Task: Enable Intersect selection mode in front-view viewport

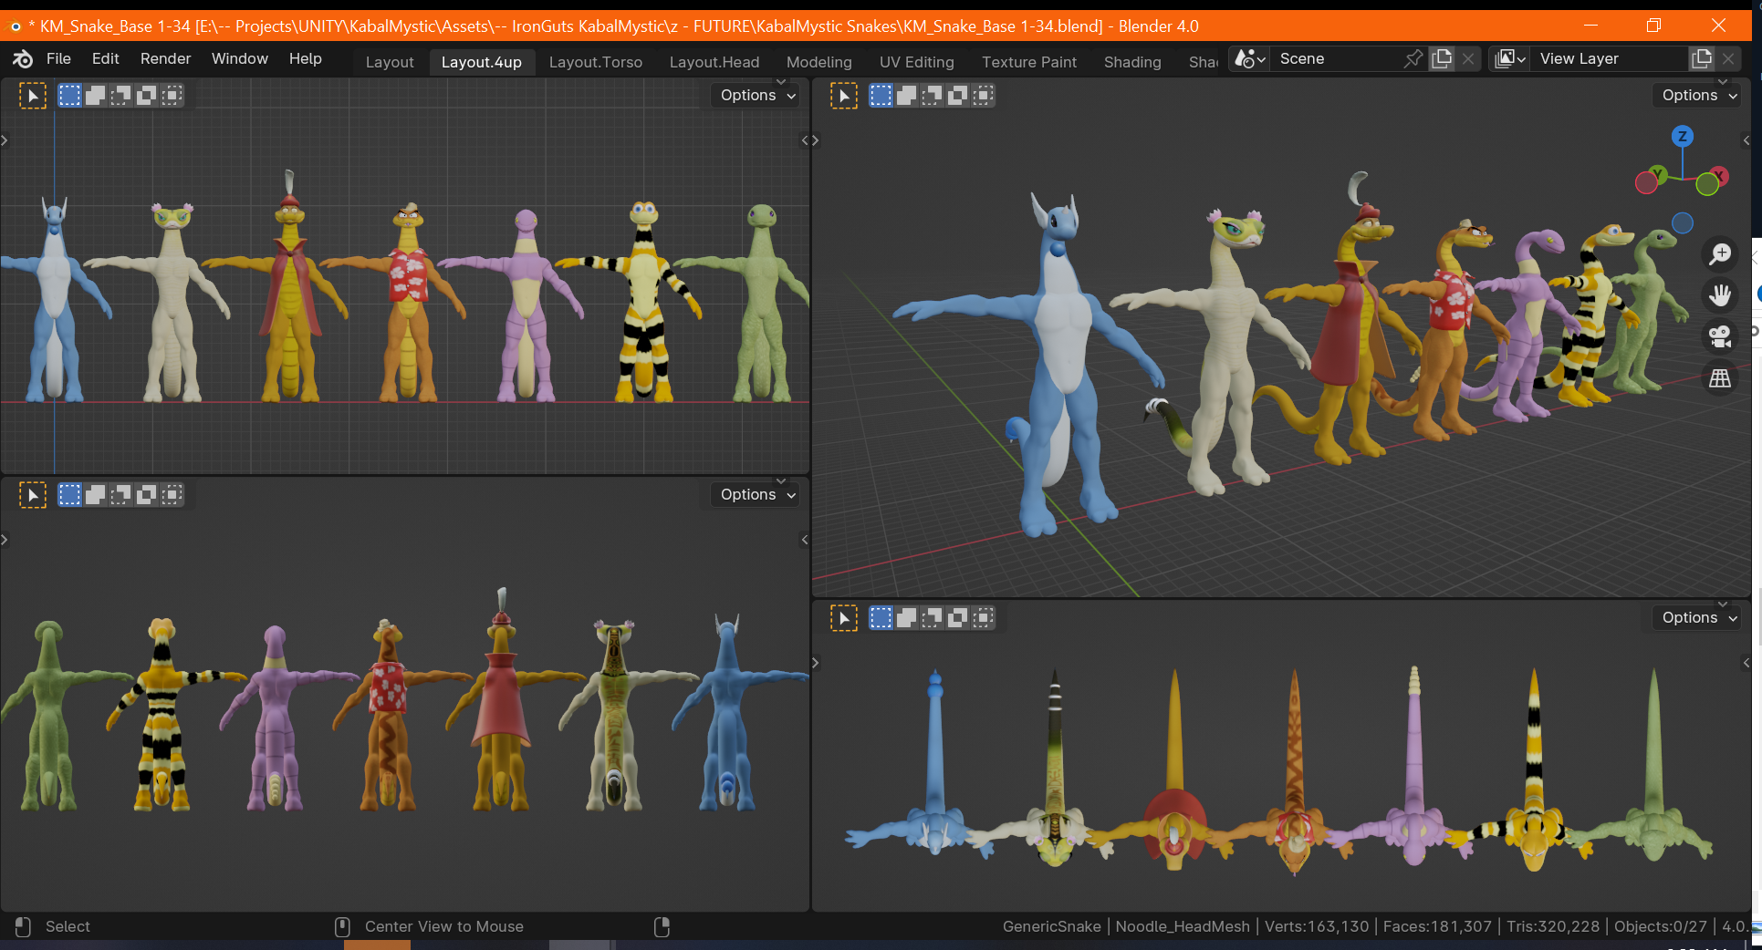Action: (172, 96)
